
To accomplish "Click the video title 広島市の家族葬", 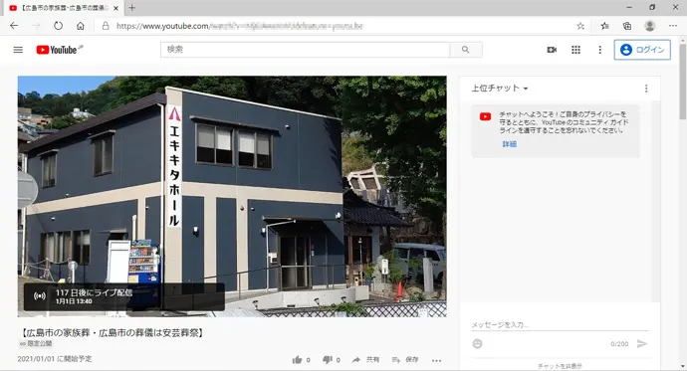I will coord(113,333).
